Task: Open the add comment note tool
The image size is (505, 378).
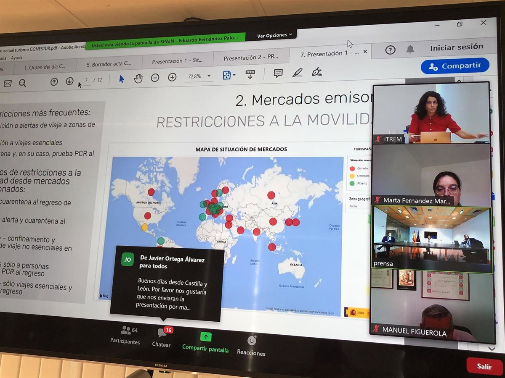Action: coord(278,73)
